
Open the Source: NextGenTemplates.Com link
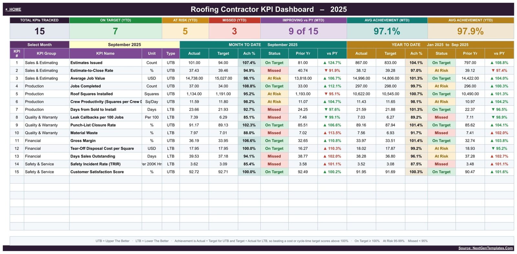[x=485, y=248]
